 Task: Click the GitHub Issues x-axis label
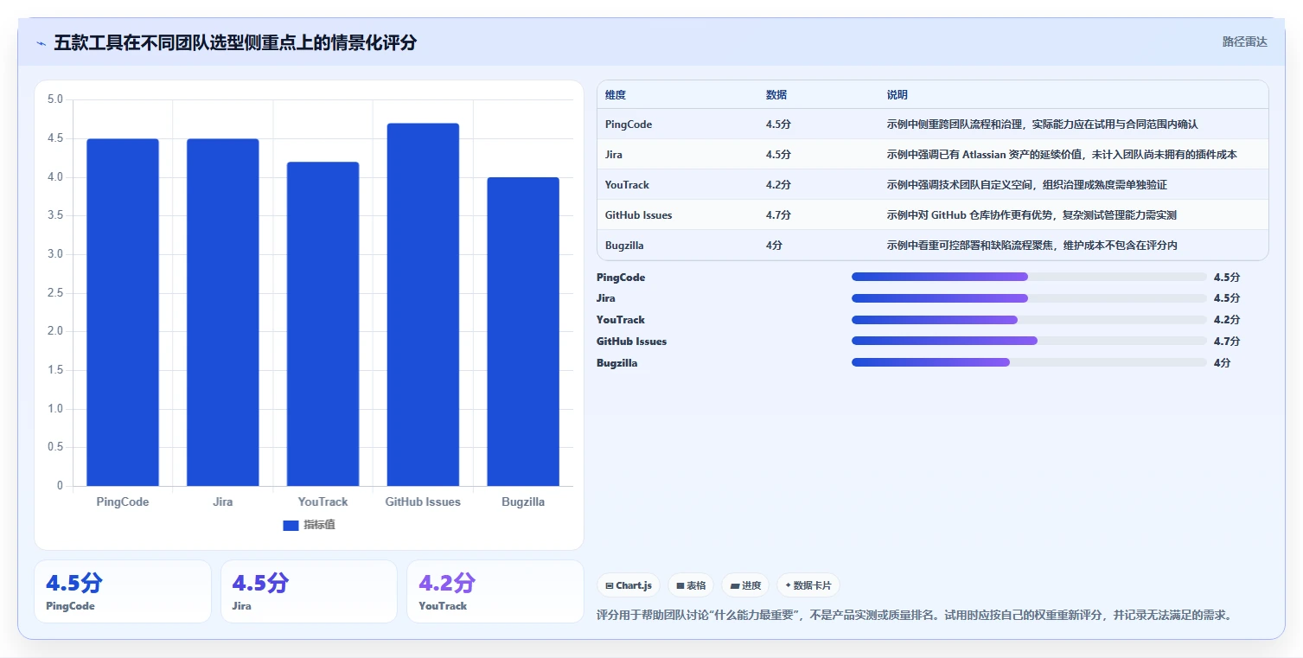(423, 501)
